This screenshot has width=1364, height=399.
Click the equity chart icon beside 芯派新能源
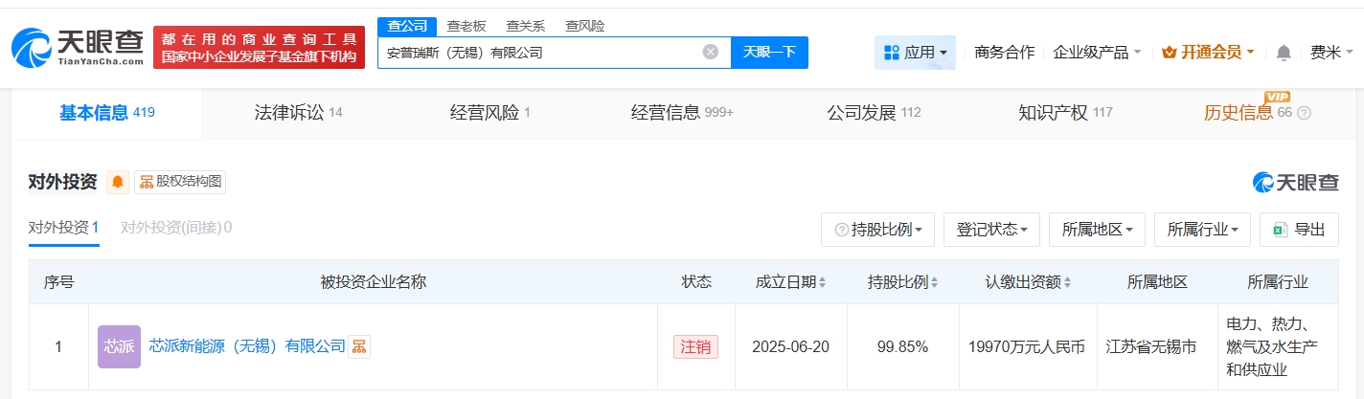pos(358,346)
